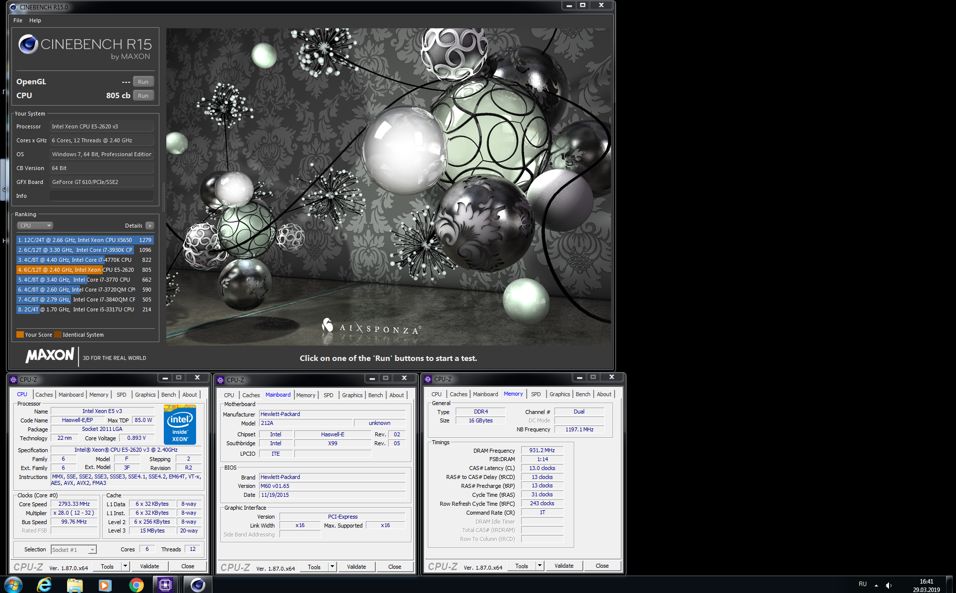Image resolution: width=956 pixels, height=593 pixels.
Task: Select ranking row i7-4770K 822
Action: pyautogui.click(x=85, y=260)
